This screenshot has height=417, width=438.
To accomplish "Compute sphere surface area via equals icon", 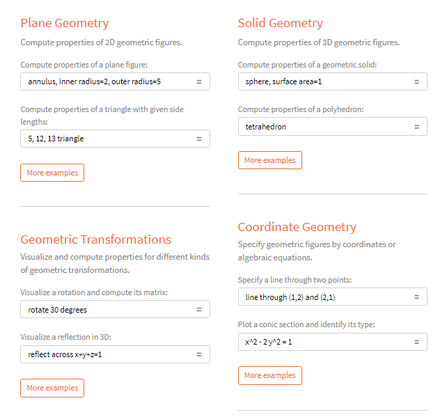I will 416,81.
